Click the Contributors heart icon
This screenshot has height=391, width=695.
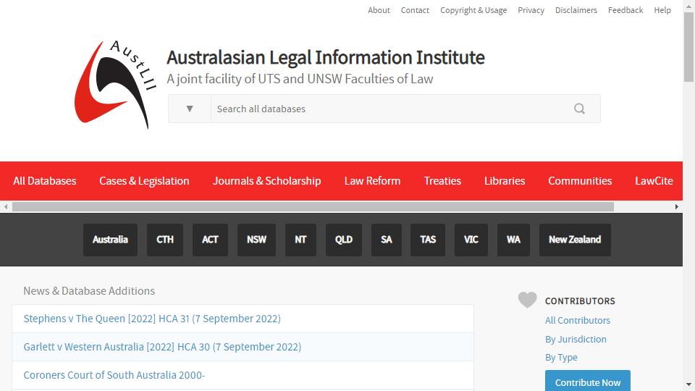coord(528,300)
